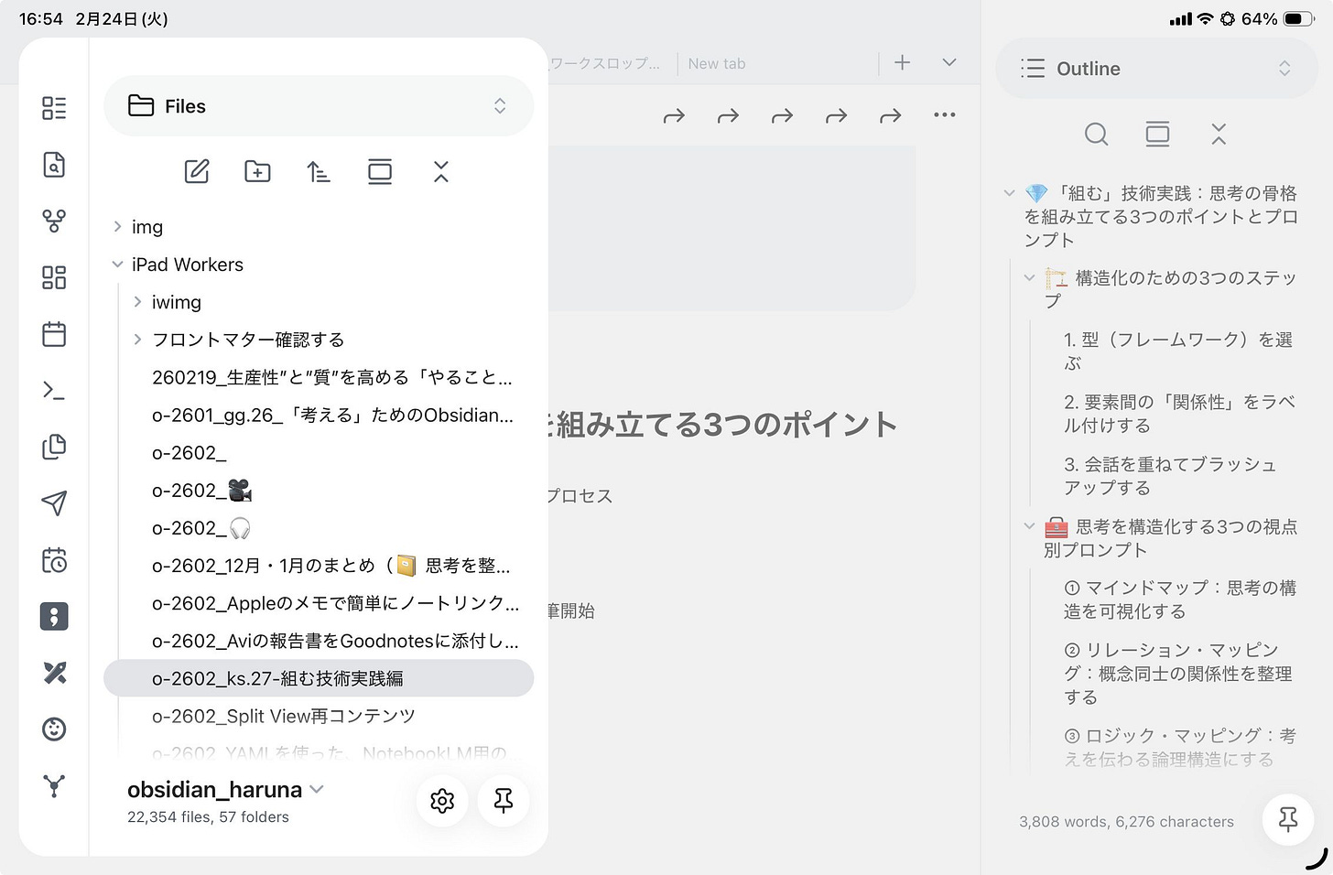Viewport: 1333px width, 875px height.
Task: Tap the clock showing 16:54
Action: coord(41,18)
